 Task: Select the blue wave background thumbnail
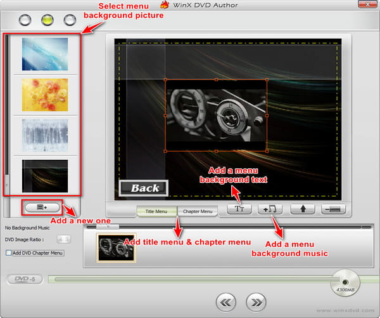[x=45, y=54]
